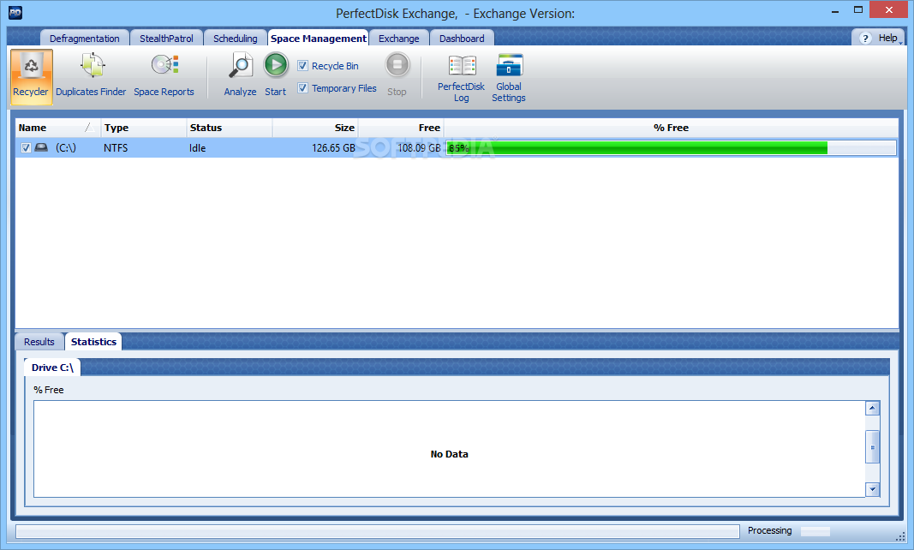Open the Help dropdown arrow
This screenshot has width=914, height=550.
pos(901,43)
